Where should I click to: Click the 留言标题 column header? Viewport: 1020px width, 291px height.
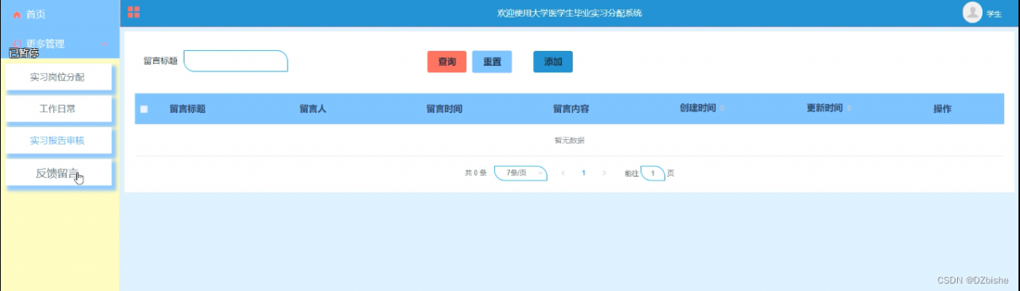(x=187, y=109)
